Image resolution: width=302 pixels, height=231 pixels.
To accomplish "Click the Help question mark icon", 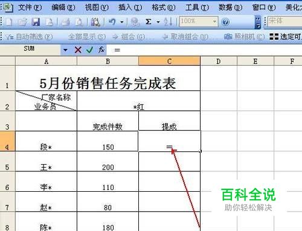I will pos(225,22).
